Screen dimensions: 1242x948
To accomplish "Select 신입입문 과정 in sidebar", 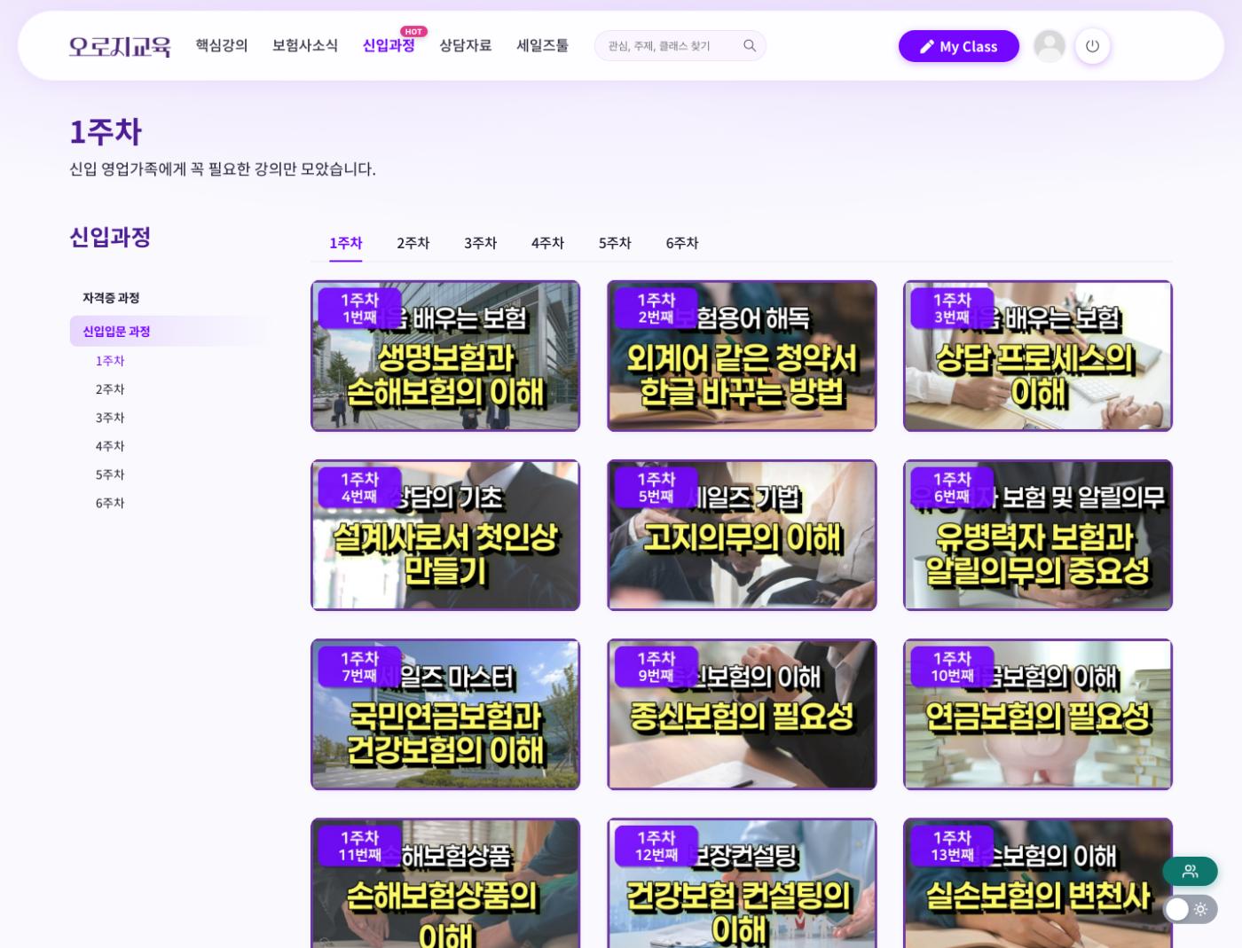I will pyautogui.click(x=169, y=332).
